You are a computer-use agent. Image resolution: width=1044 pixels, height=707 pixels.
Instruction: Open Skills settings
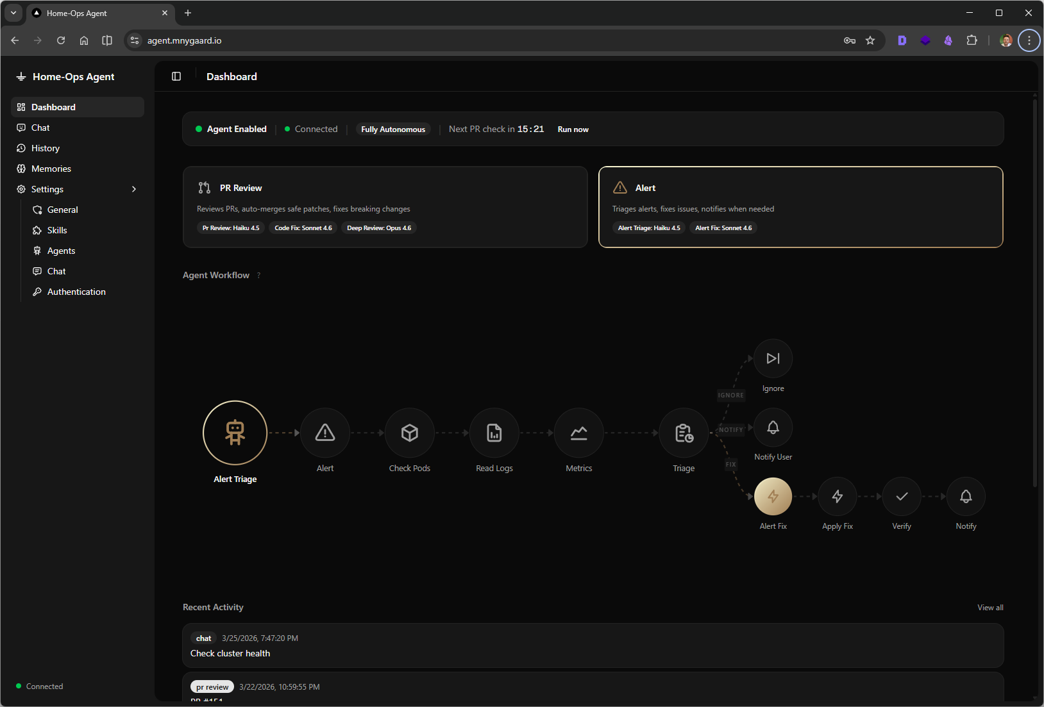point(85,230)
